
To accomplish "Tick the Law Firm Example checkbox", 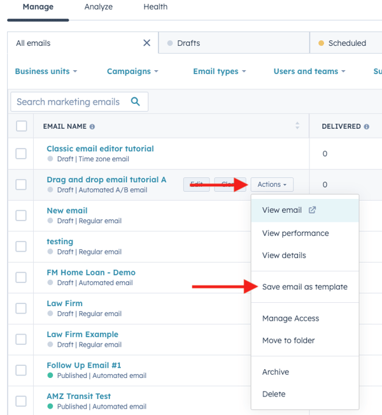I will [21, 339].
